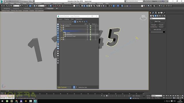The width and height of the screenshot is (184, 103).
Task: Open the Motion command panel tab
Action: tap(159, 13)
